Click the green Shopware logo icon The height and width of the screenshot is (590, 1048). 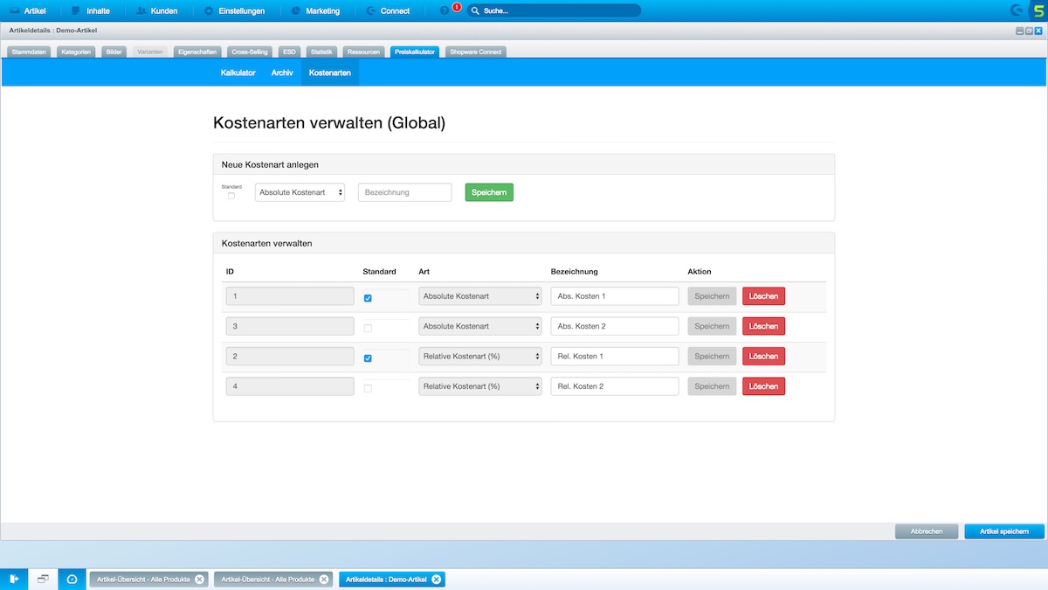click(1038, 10)
